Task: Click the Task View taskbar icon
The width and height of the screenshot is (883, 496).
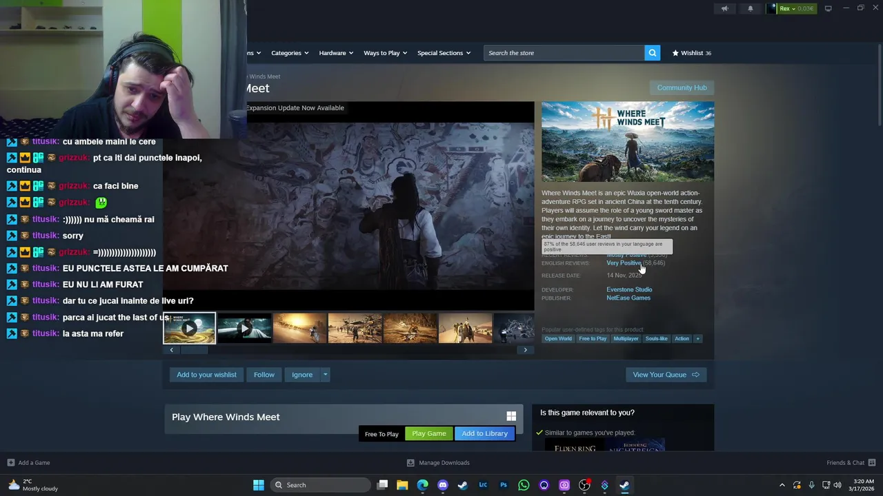Action: click(382, 485)
